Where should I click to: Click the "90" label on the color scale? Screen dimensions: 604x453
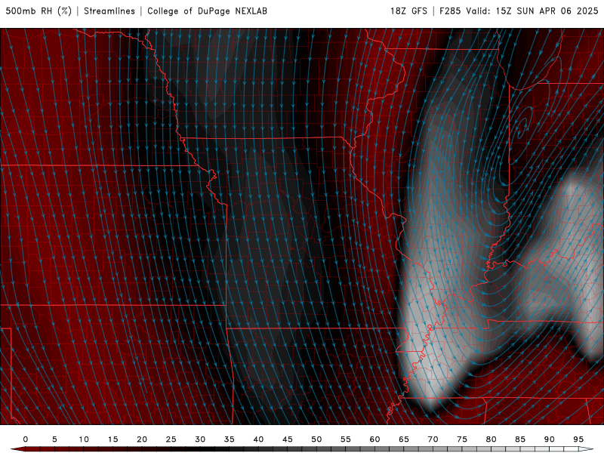coord(549,439)
